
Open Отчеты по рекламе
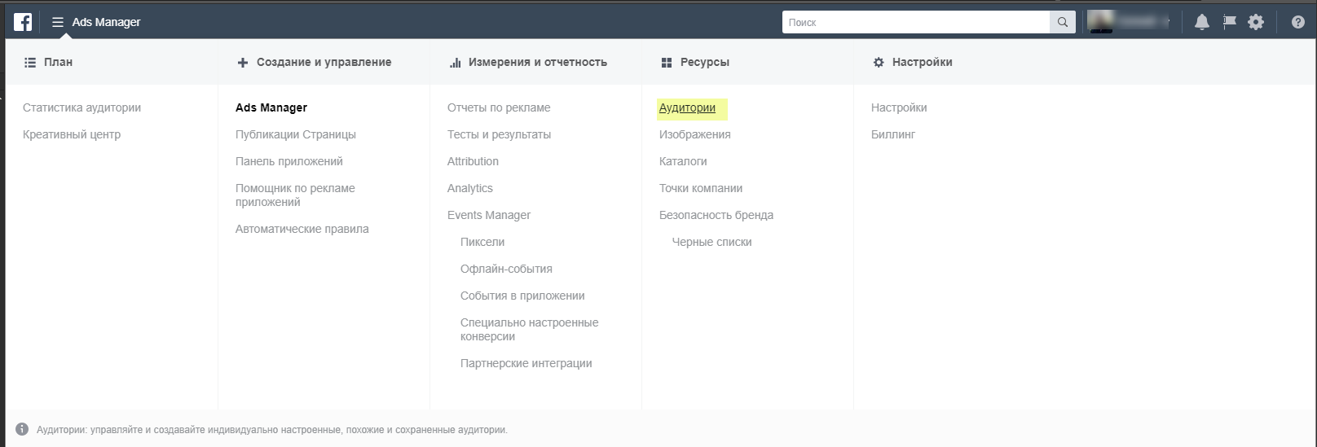[x=499, y=107]
